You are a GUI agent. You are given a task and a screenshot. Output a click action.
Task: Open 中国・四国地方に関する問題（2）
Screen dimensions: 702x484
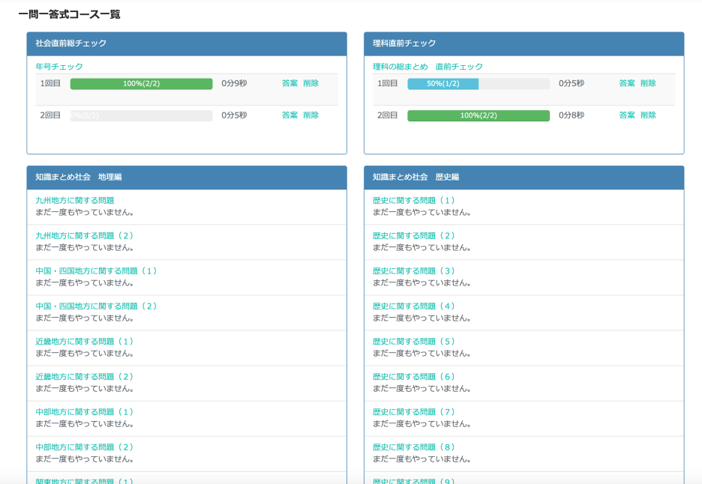[96, 306]
